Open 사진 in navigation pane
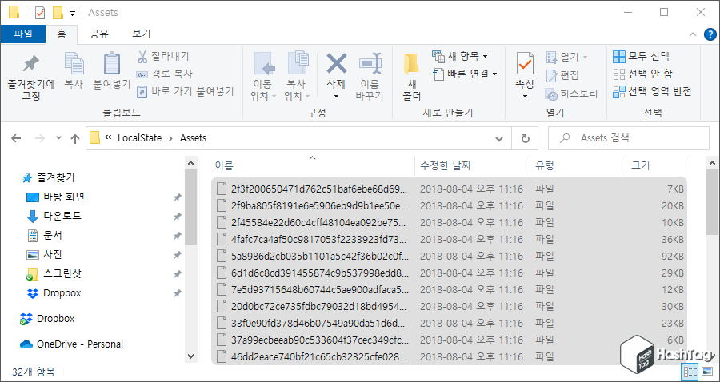The height and width of the screenshot is (382, 720). [45, 254]
